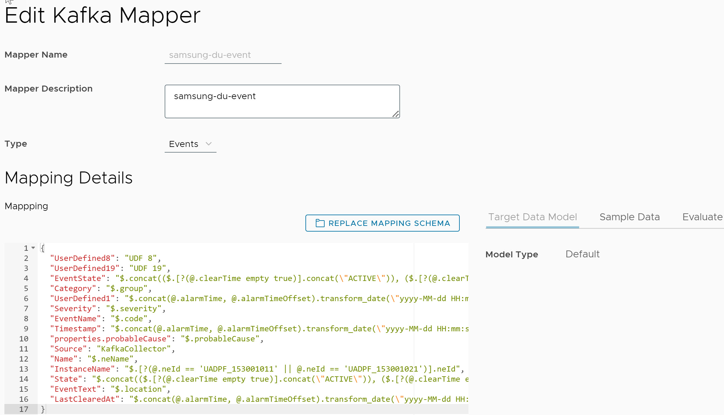Click line number 10 in the gutter
This screenshot has width=724, height=415.
(x=24, y=339)
